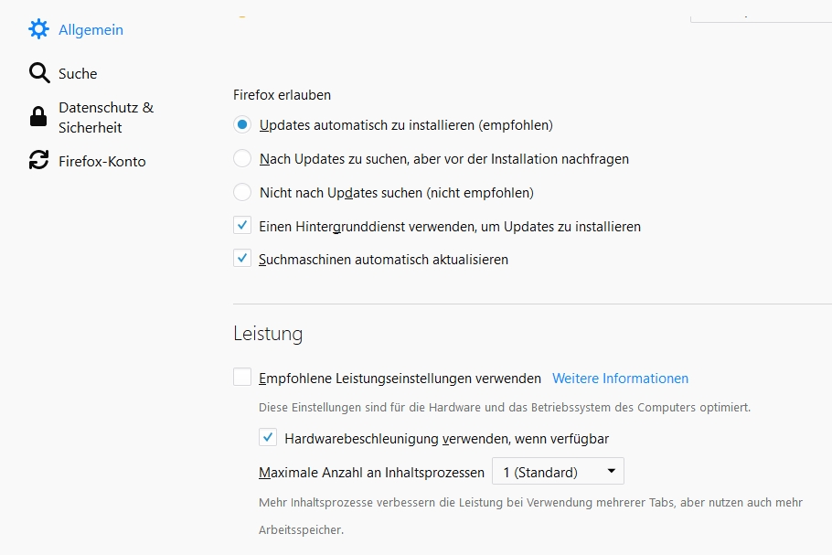Disable the Hintergrunddienst for updates checkbox
The width and height of the screenshot is (832, 555).
242,226
